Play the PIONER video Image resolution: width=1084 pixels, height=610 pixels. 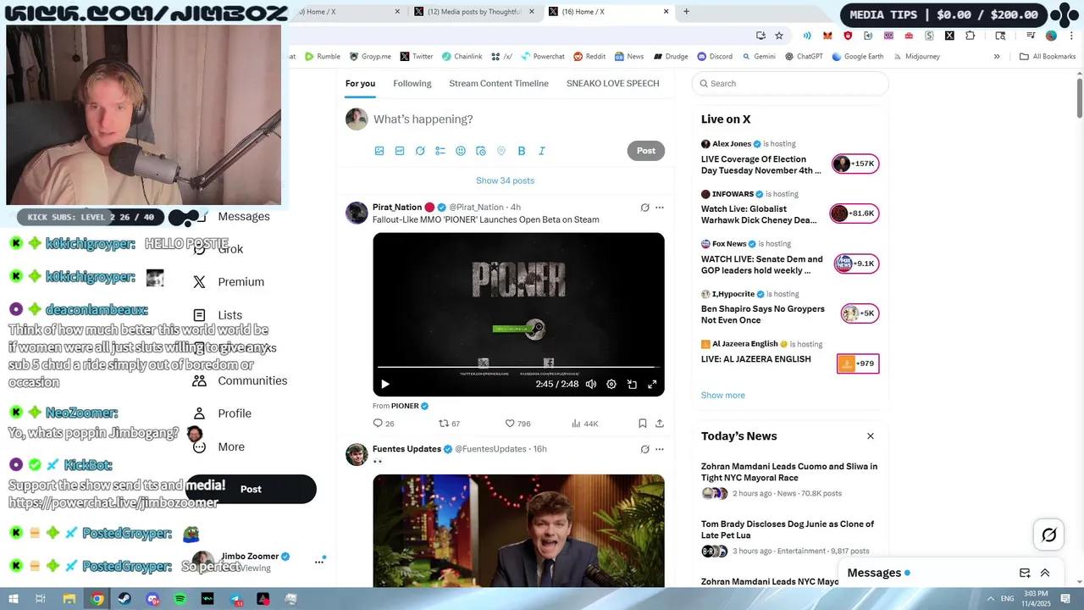(x=385, y=384)
